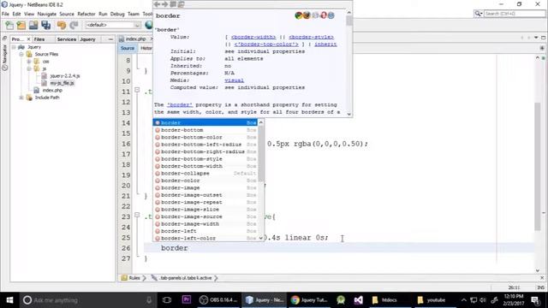548x308 pixels.
Task: Follow the border-style link in documentation
Action: pyautogui.click(x=311, y=37)
